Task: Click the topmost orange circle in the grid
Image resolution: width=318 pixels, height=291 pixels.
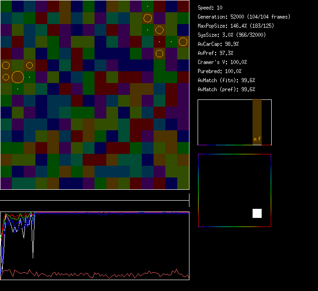Action: (x=147, y=18)
